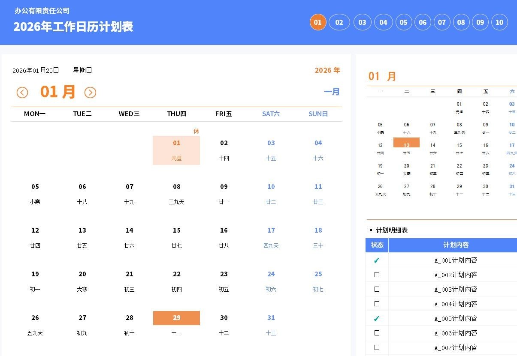Switch to month 02 circle
This screenshot has height=356, width=517.
point(339,22)
